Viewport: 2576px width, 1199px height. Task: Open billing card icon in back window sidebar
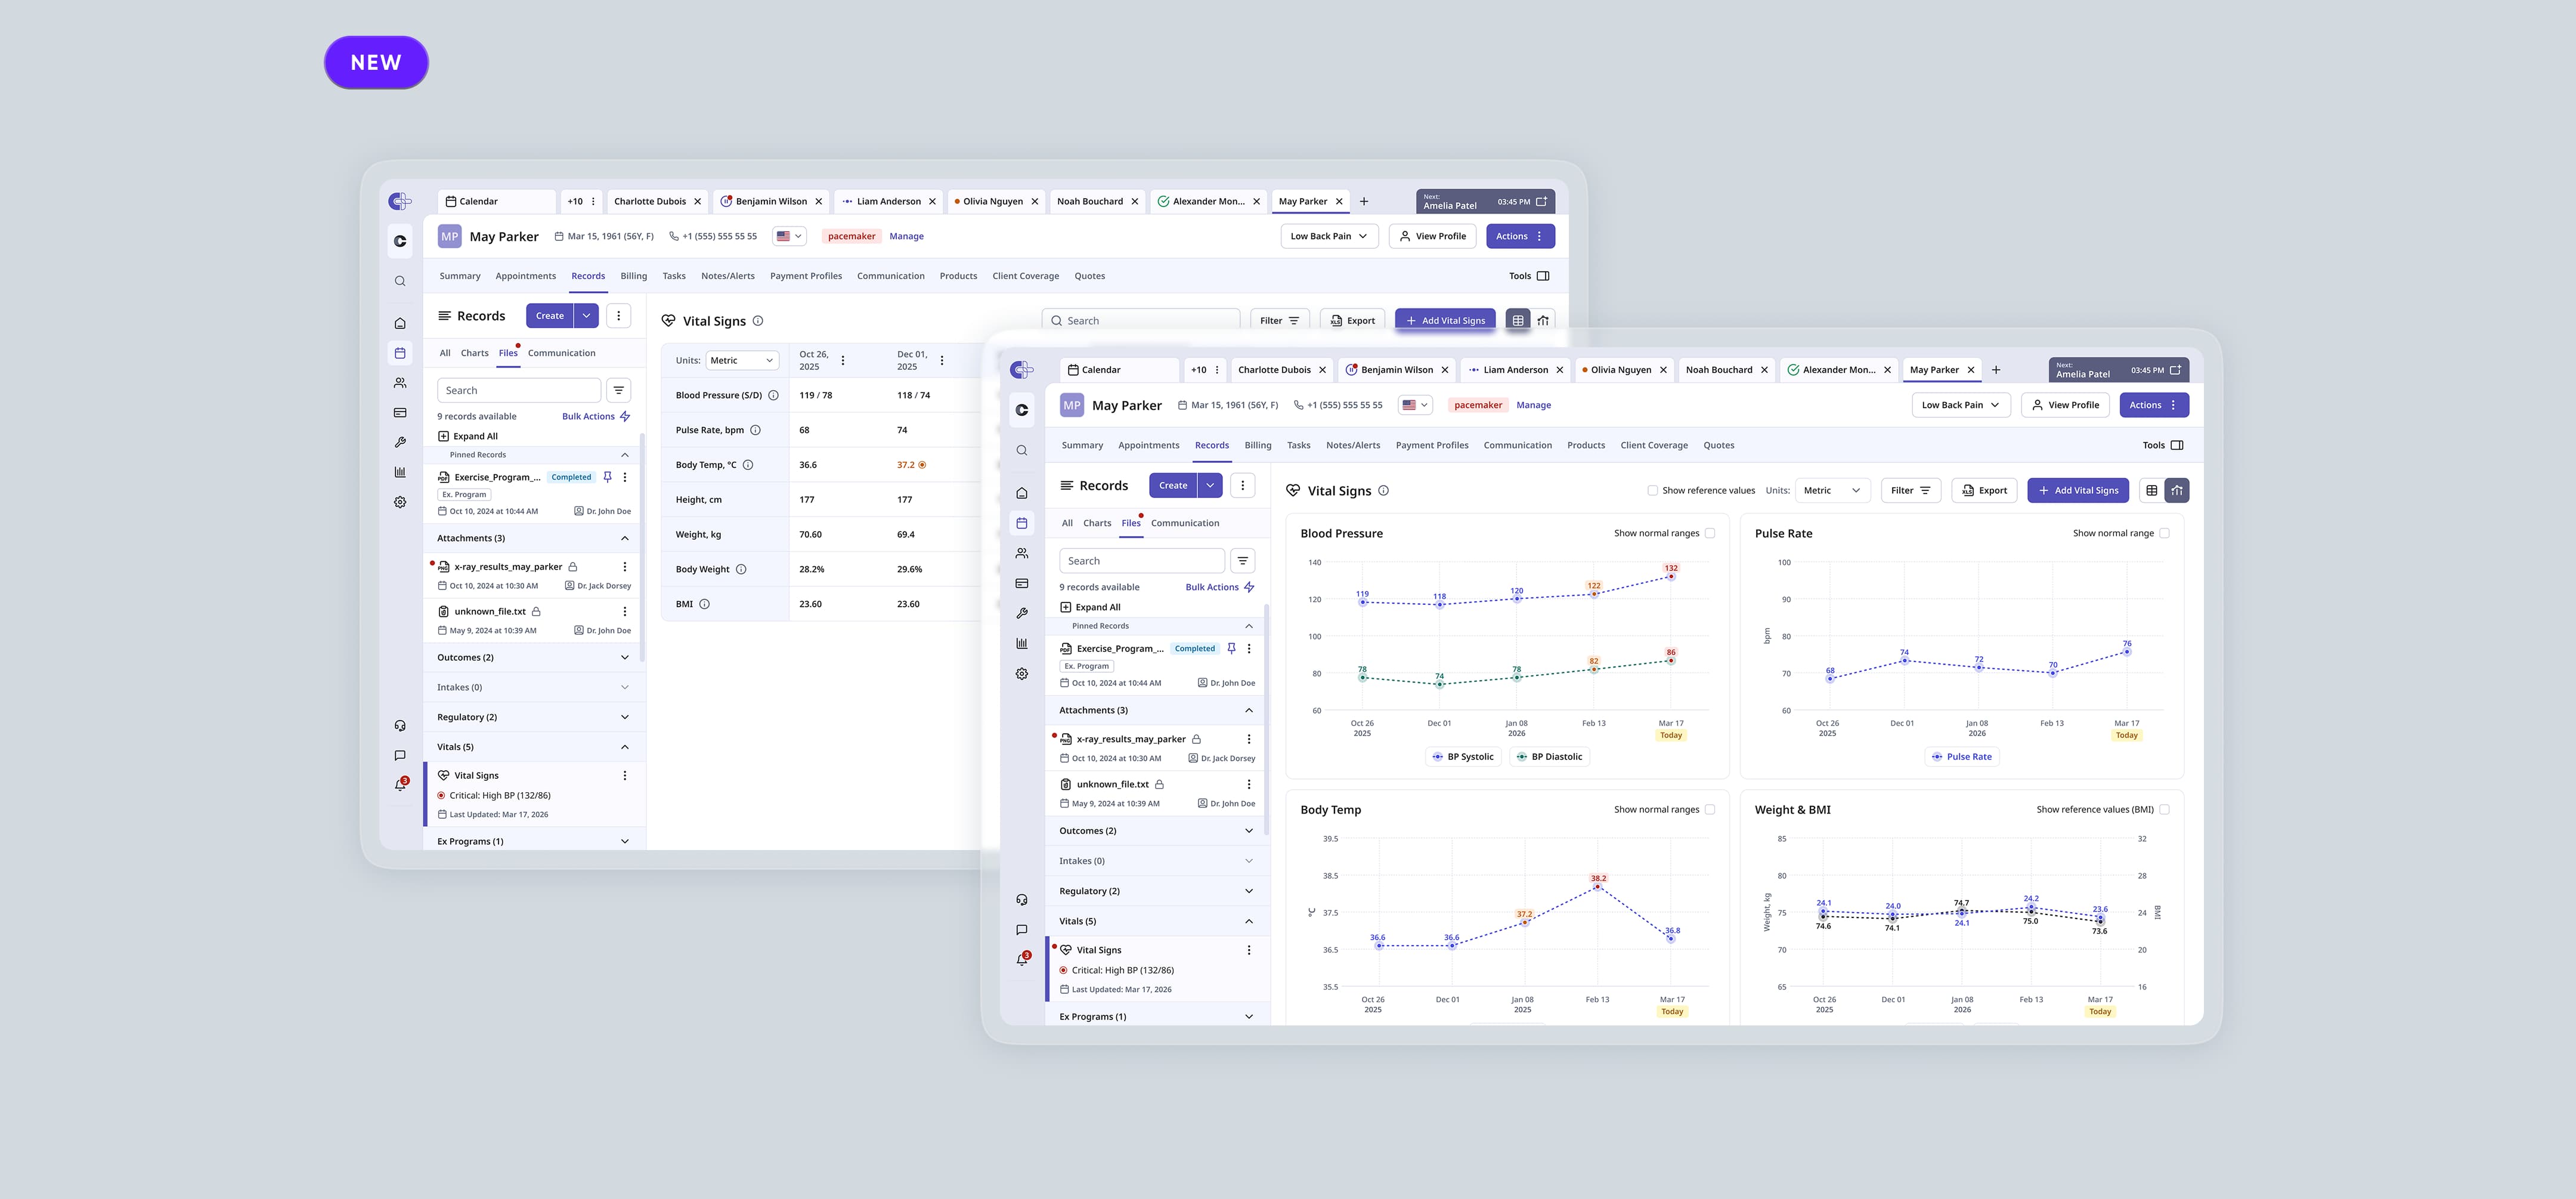point(400,412)
